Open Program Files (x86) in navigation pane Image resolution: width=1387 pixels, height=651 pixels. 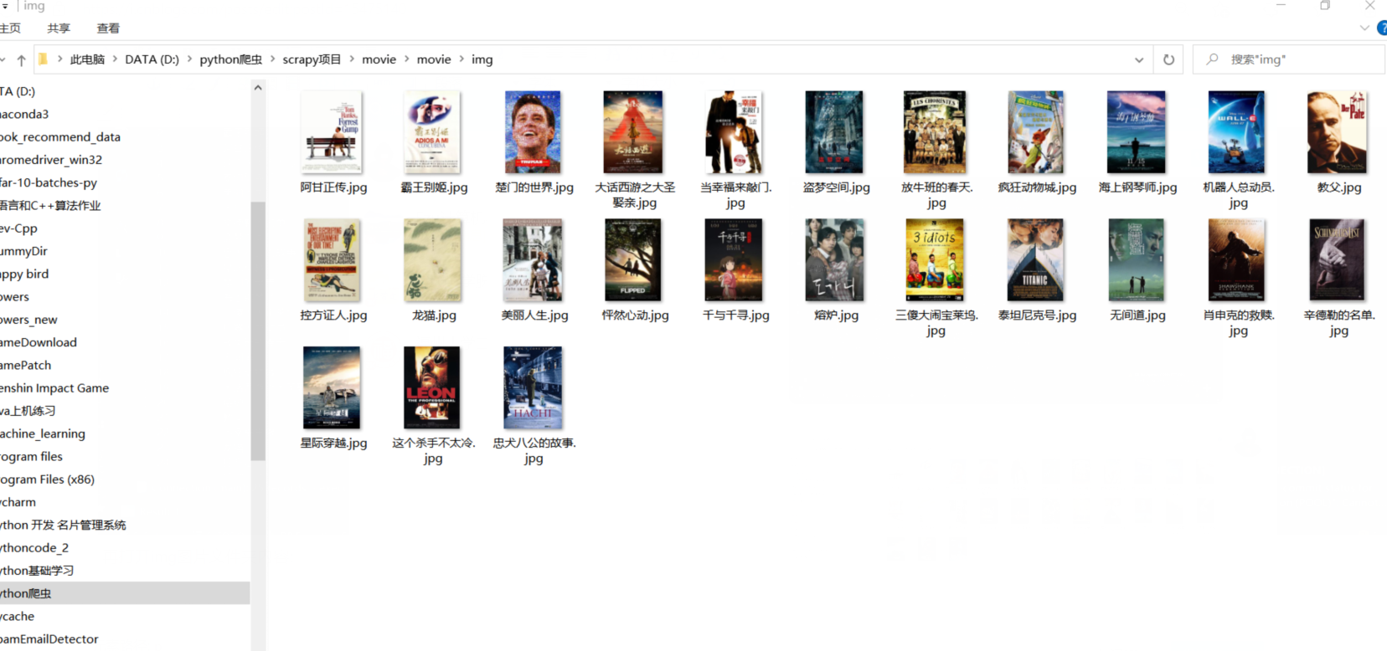(47, 479)
